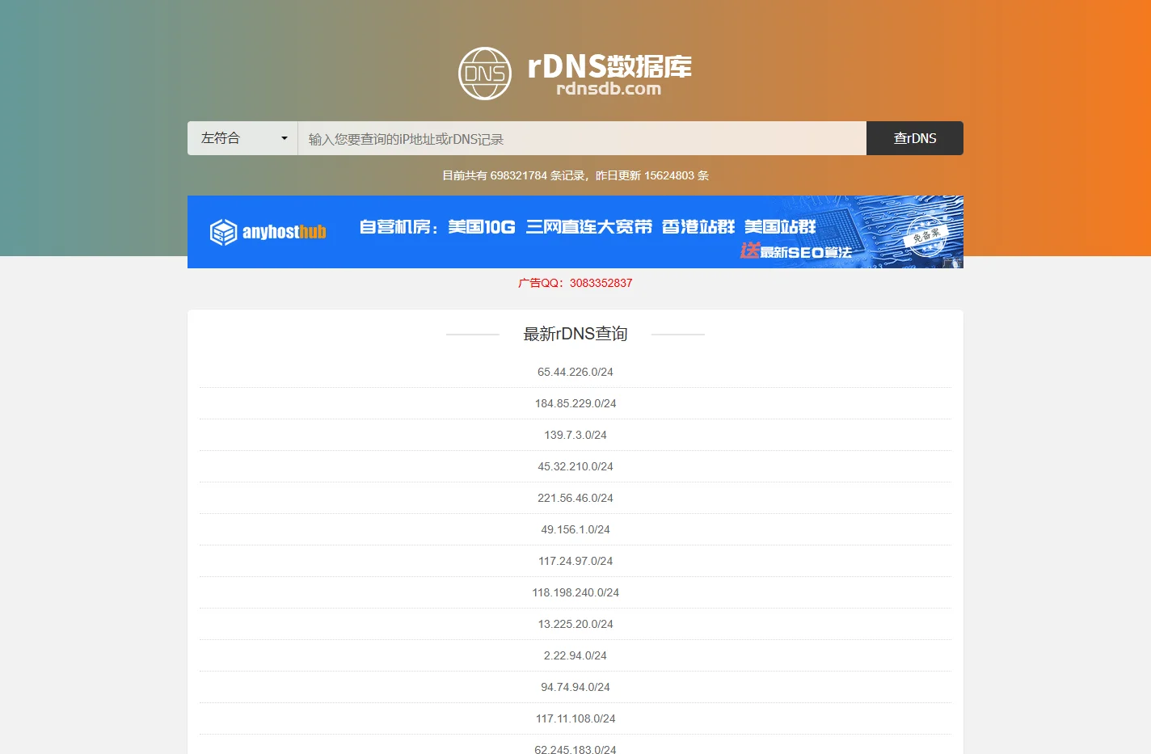Open the rDNS数据库 site title
The image size is (1151, 754).
[x=609, y=65]
